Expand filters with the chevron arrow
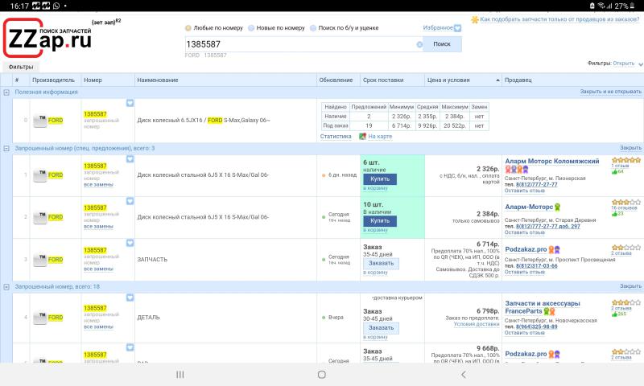The width and height of the screenshot is (644, 386). 640,64
